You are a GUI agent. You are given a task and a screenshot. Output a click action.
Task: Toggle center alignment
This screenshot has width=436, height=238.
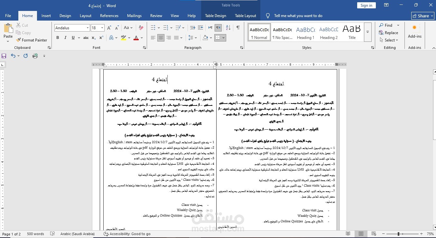click(x=161, y=38)
